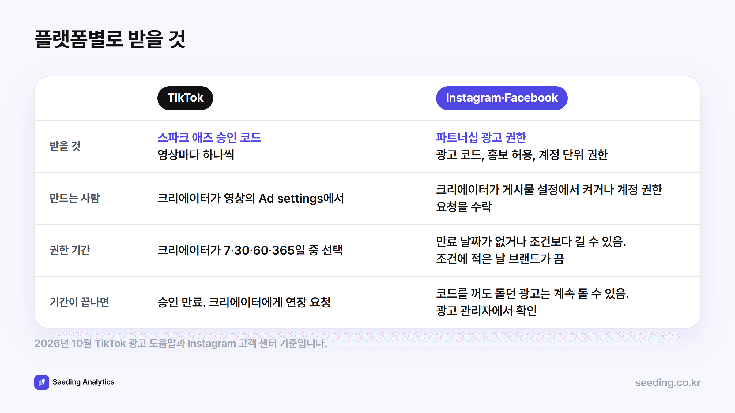
Task: Click the heading 스파크 애즈 승인 코드
Action: (209, 137)
